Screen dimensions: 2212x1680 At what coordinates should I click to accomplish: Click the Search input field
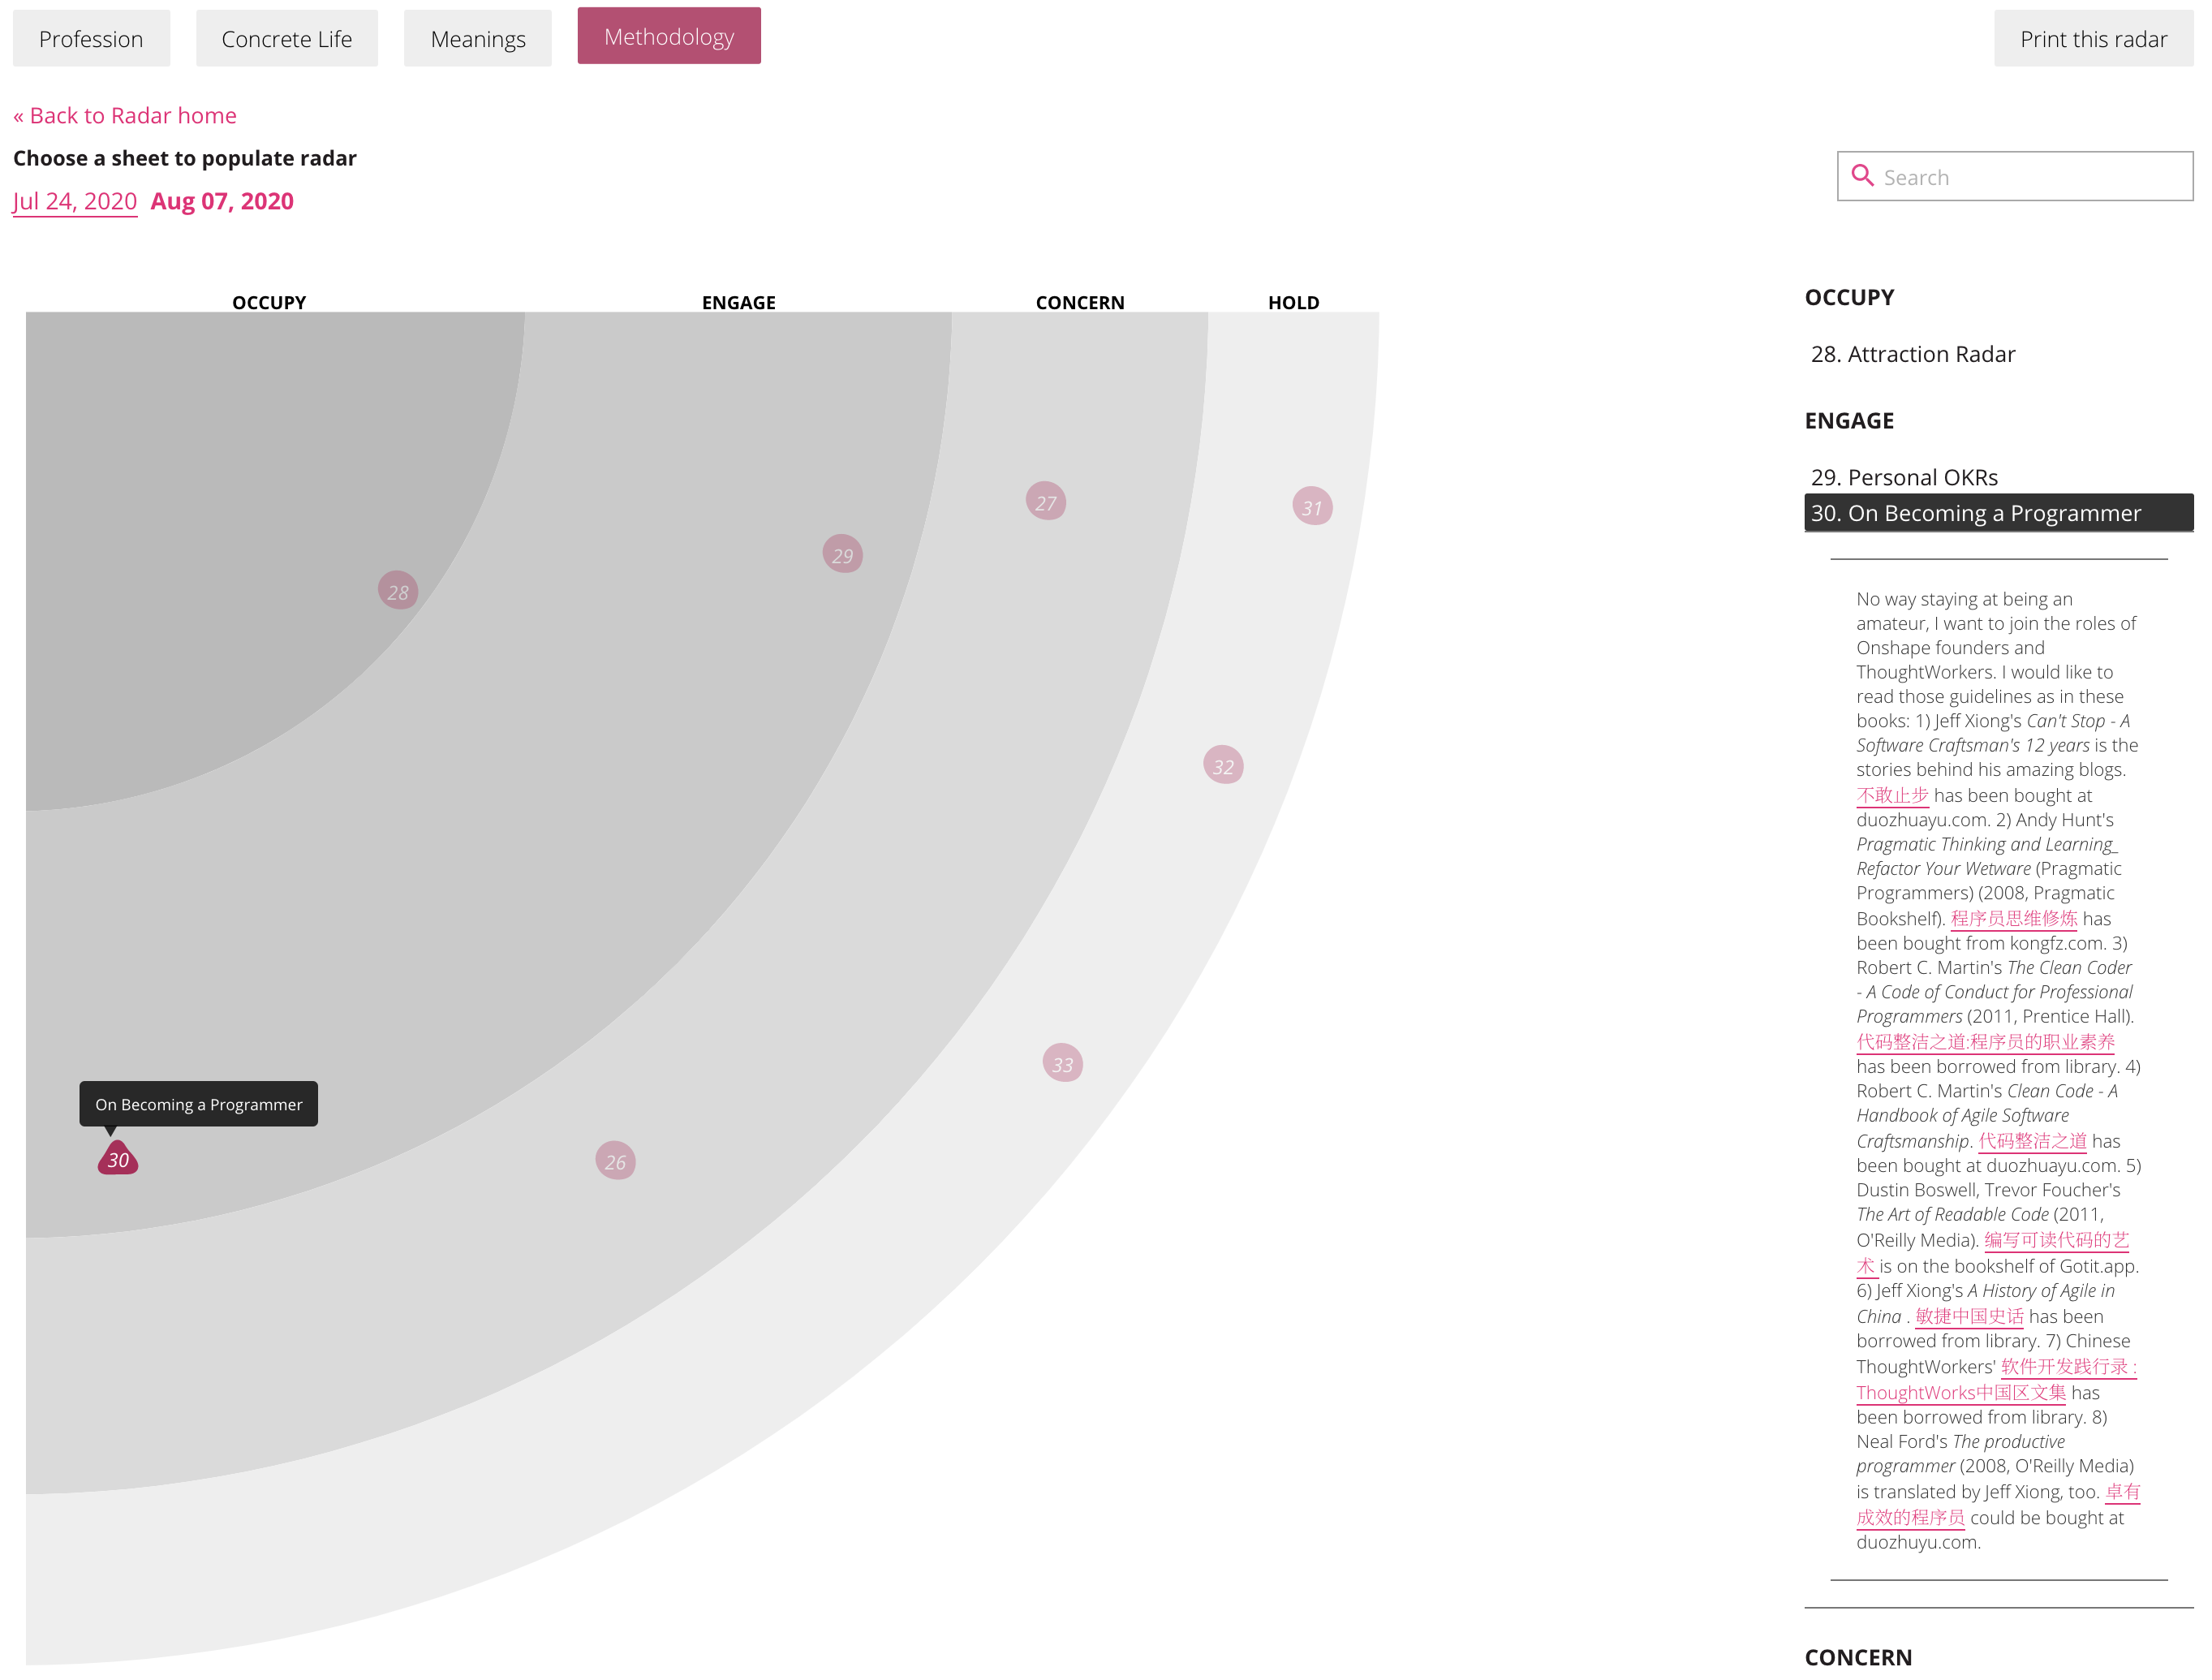[x=2030, y=177]
